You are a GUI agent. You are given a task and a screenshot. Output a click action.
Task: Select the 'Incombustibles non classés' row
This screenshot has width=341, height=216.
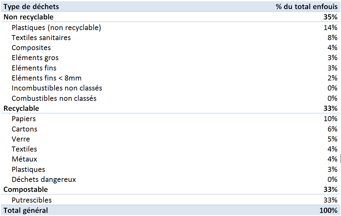(170, 88)
